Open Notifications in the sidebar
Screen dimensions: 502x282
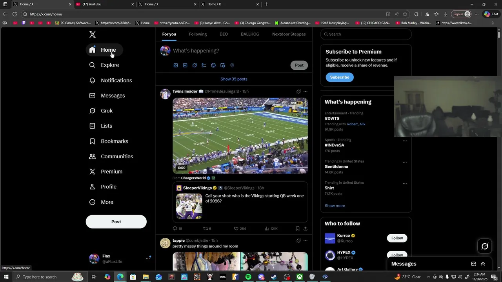pyautogui.click(x=111, y=80)
